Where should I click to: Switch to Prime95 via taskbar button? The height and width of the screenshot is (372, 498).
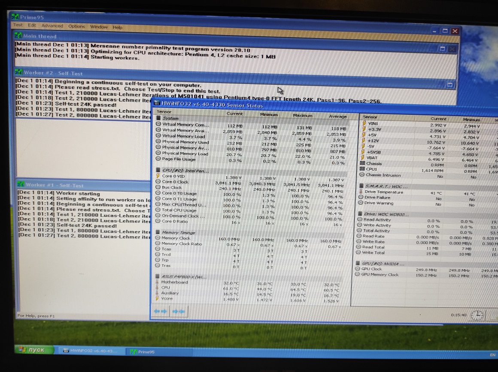pyautogui.click(x=160, y=351)
